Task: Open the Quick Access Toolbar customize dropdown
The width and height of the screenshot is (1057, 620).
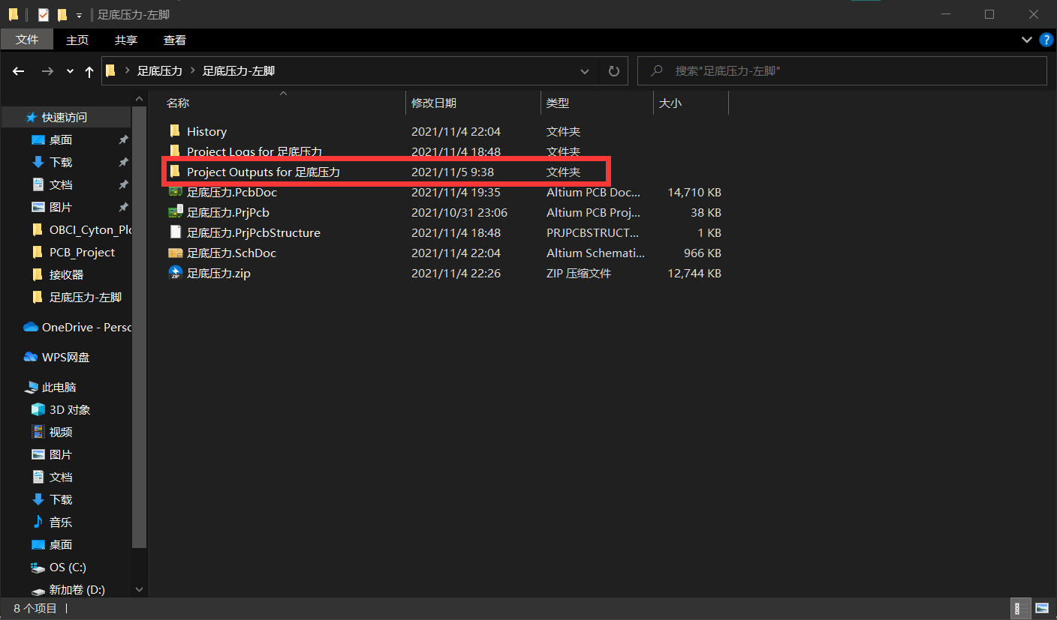Action: coord(79,15)
